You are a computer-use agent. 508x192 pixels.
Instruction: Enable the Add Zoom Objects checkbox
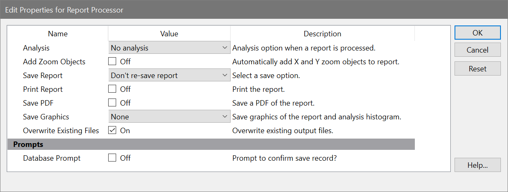click(x=112, y=62)
